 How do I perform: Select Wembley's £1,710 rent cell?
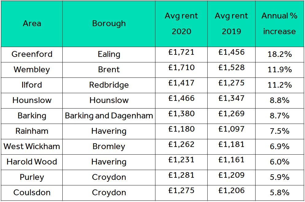181,70
